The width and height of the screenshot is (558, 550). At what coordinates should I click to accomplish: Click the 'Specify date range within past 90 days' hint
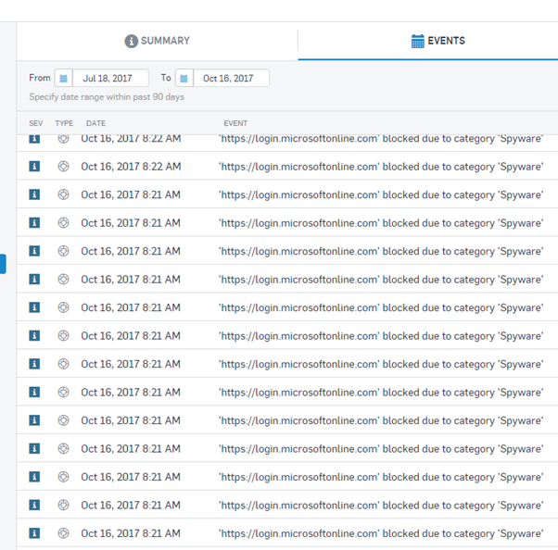(107, 97)
